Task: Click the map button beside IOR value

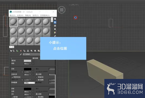Action: pos(33,94)
